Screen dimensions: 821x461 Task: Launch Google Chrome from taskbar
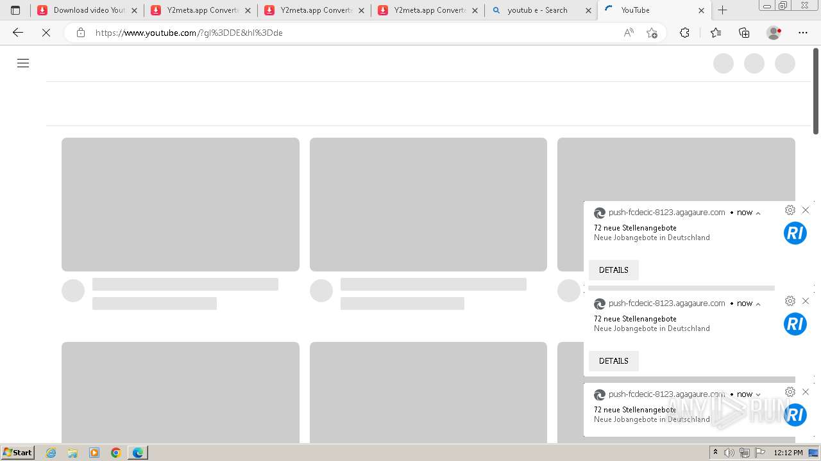(x=115, y=453)
